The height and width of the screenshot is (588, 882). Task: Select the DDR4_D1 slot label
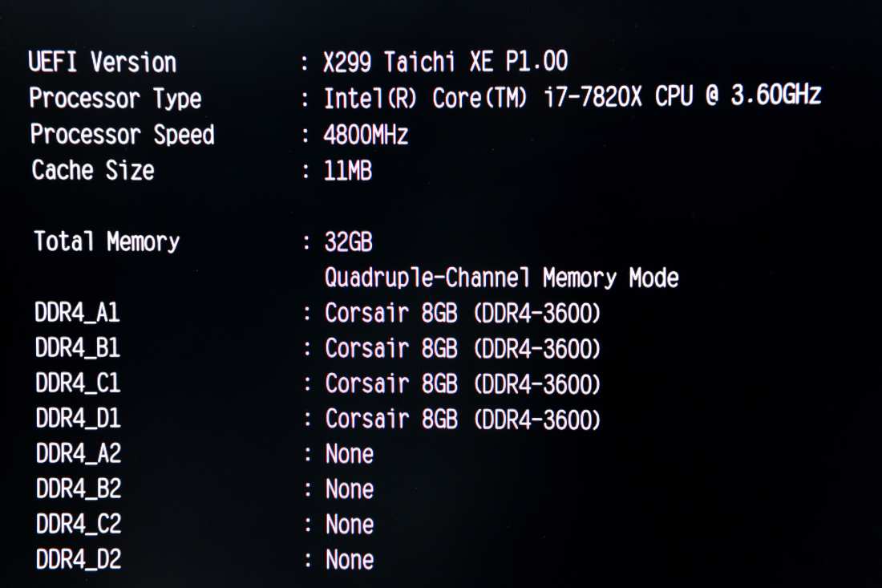(x=77, y=419)
